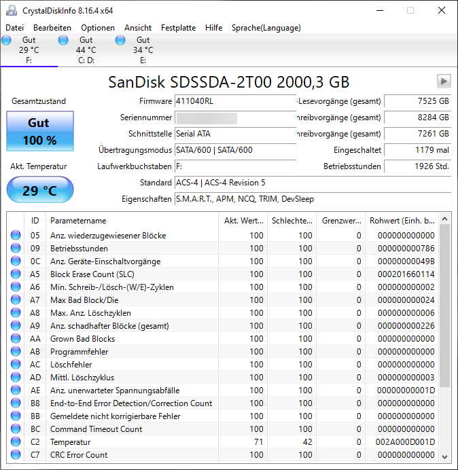Click status orb for Max Bad Block/Die
This screenshot has height=470, width=458.
click(16, 300)
